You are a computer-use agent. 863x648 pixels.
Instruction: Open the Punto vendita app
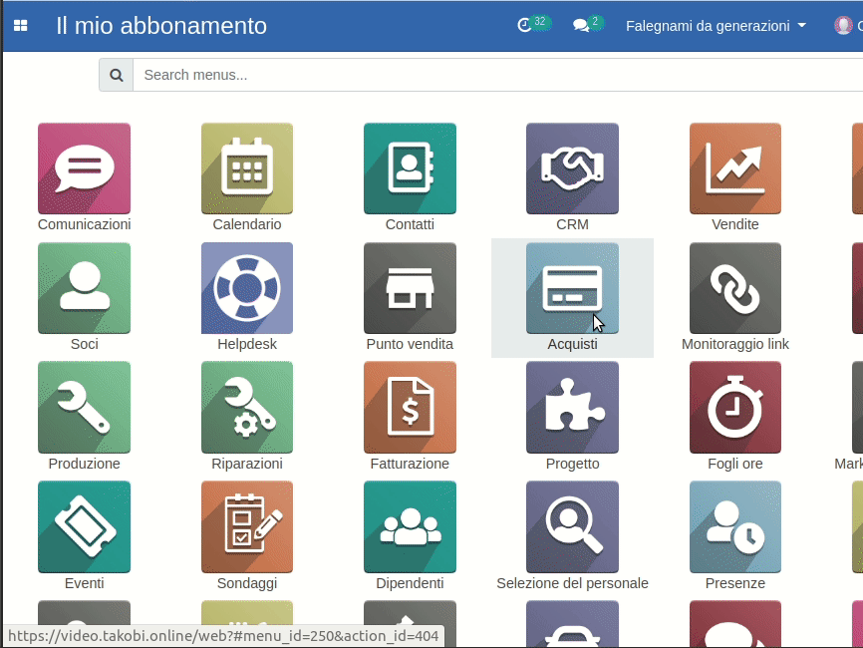tap(410, 288)
